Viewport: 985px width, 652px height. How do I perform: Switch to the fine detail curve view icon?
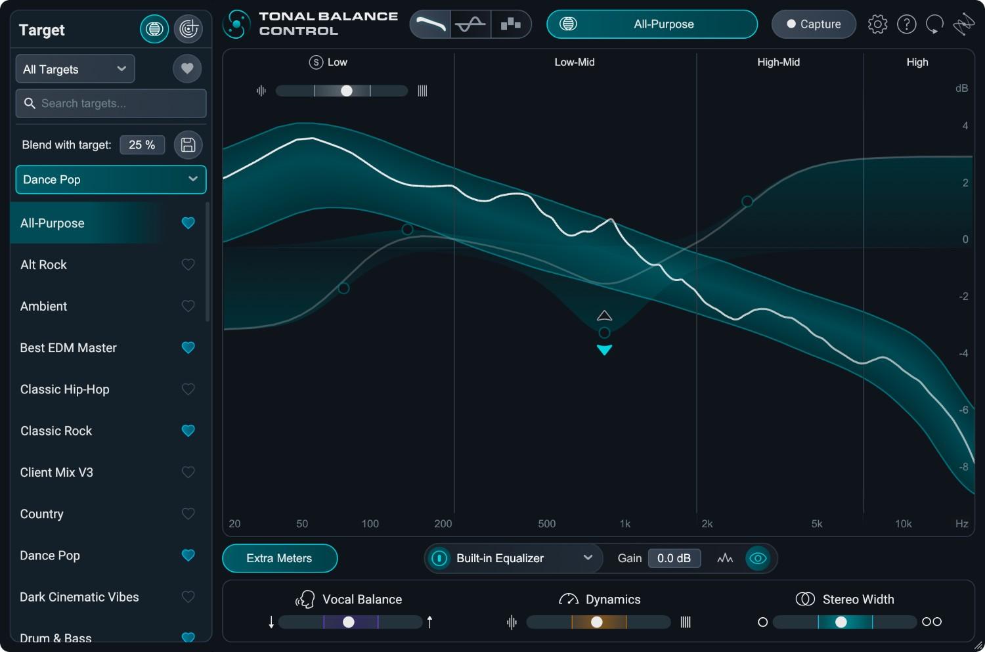tap(470, 24)
